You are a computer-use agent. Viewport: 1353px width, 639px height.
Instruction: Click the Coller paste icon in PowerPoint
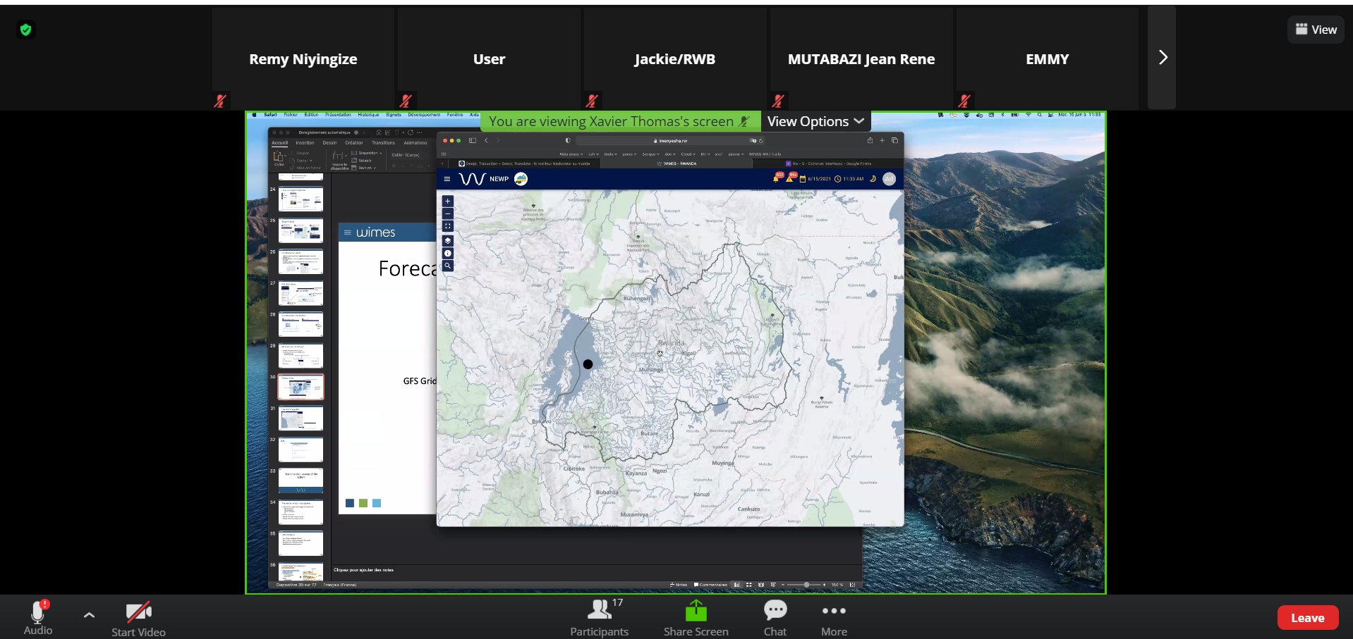[x=279, y=157]
